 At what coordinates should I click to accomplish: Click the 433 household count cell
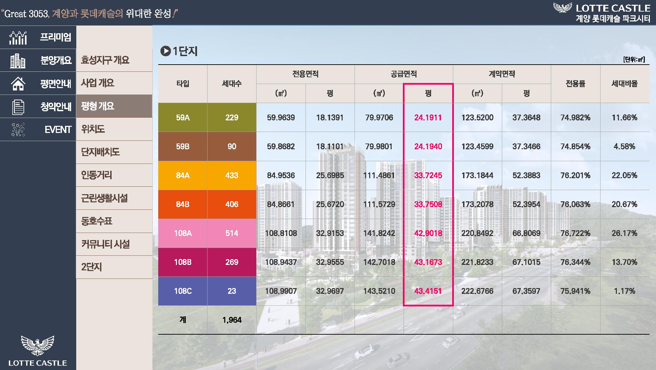click(x=232, y=175)
